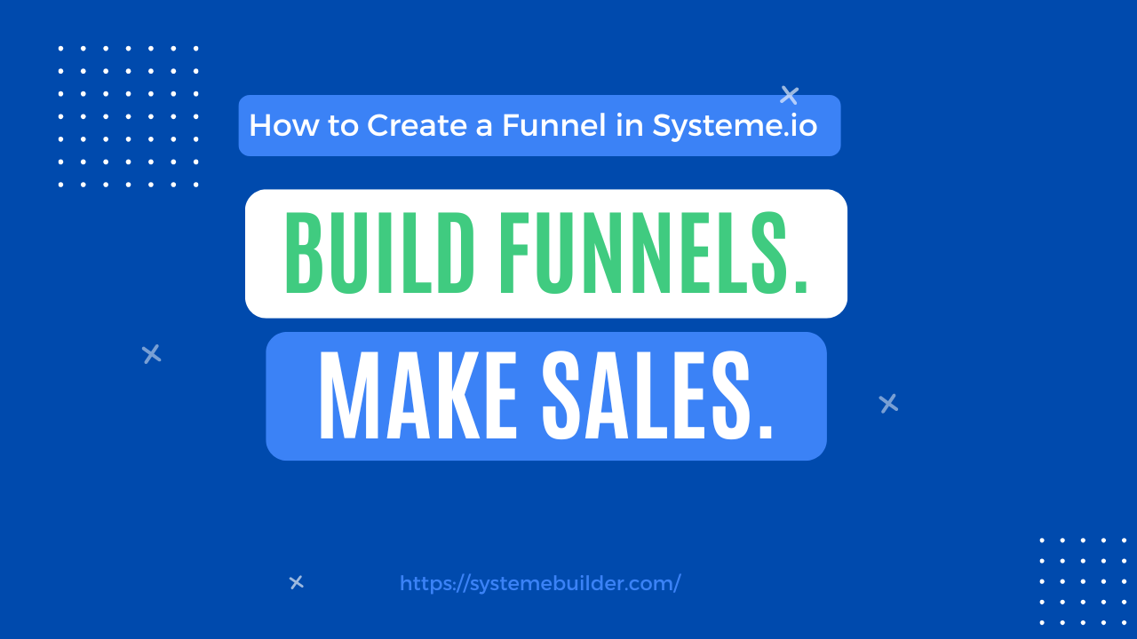Select the X mark on the left side
The height and width of the screenshot is (639, 1137).
pos(151,354)
